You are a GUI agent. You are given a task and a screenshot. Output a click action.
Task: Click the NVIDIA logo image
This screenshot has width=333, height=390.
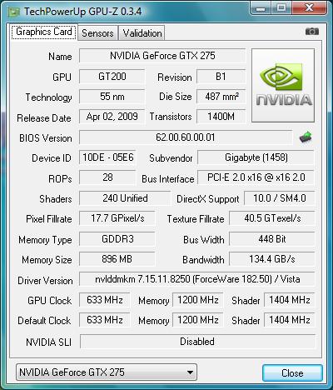point(283,85)
